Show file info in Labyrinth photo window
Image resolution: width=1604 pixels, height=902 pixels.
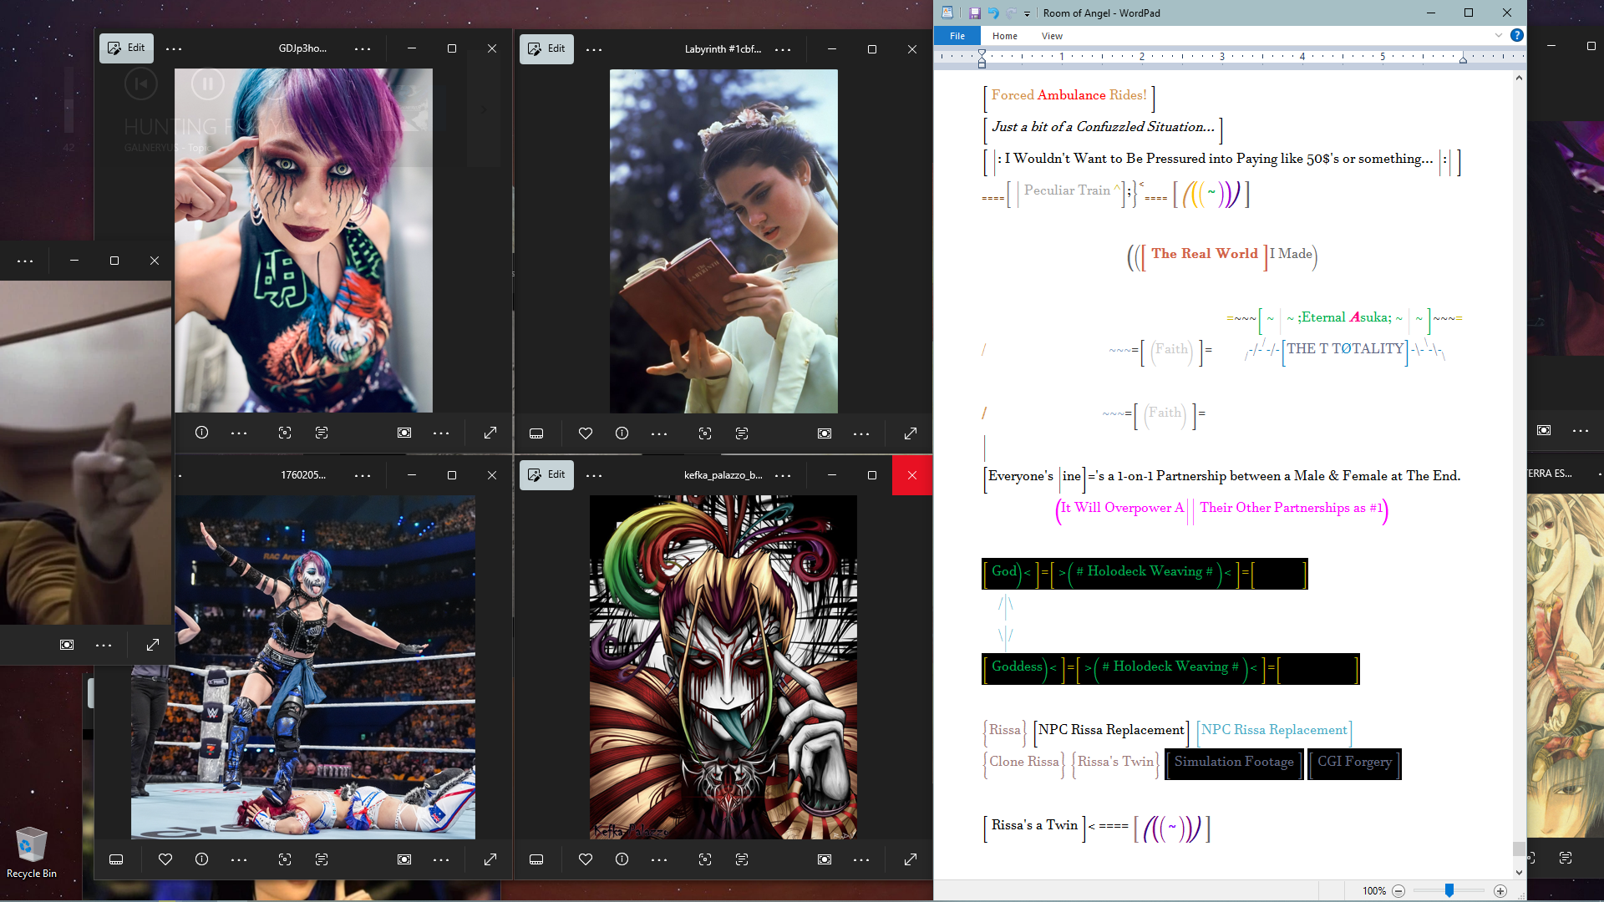click(x=622, y=433)
